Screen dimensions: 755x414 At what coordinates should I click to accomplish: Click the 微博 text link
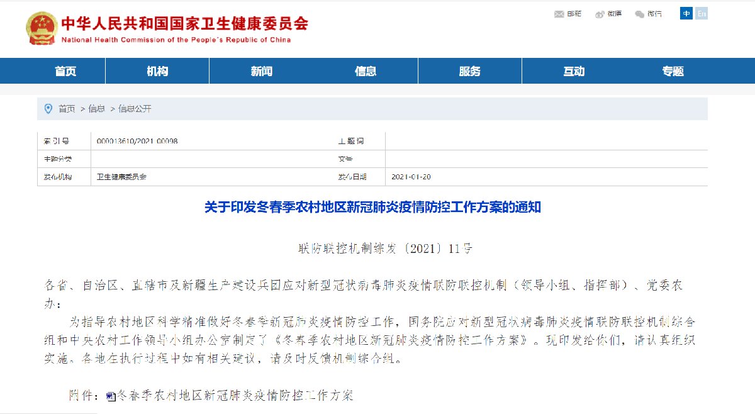coord(615,14)
